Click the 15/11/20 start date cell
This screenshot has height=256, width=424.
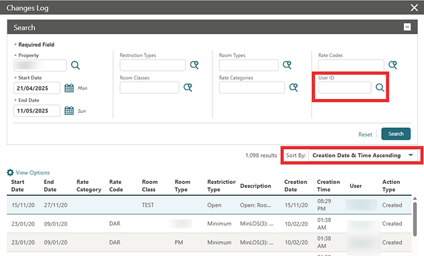tap(23, 205)
